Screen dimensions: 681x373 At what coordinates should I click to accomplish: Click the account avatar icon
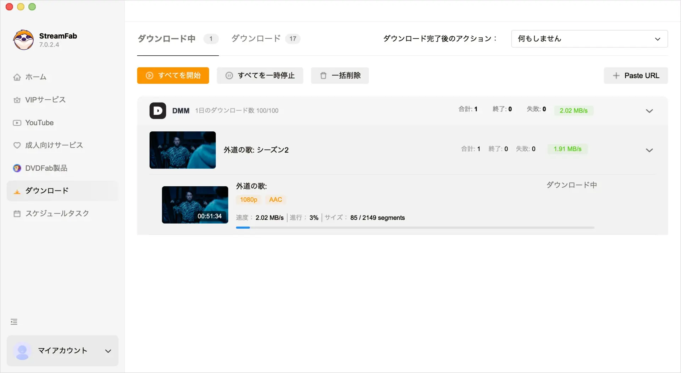tap(22, 351)
